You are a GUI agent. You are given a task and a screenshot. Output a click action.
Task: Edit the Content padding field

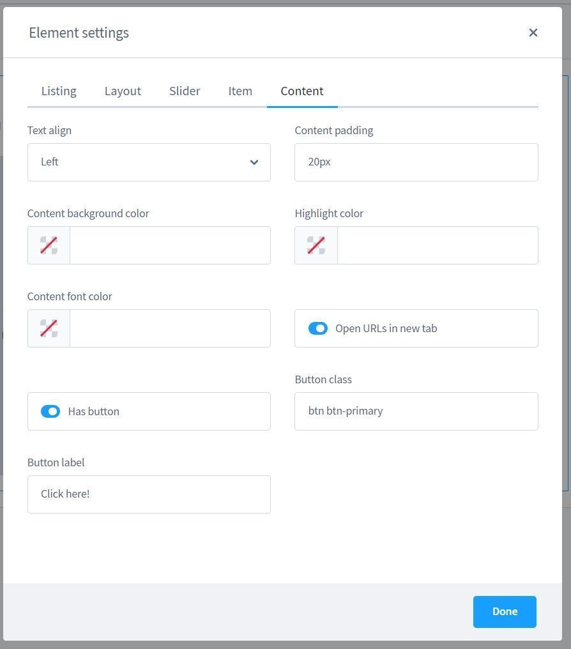[416, 162]
